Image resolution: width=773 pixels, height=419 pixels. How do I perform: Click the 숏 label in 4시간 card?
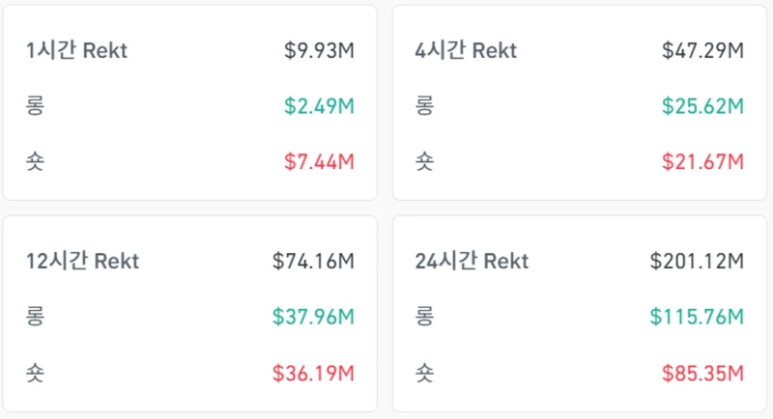pos(424,161)
